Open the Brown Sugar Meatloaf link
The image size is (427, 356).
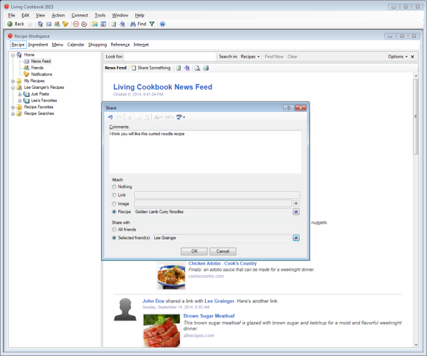pyautogui.click(x=209, y=316)
